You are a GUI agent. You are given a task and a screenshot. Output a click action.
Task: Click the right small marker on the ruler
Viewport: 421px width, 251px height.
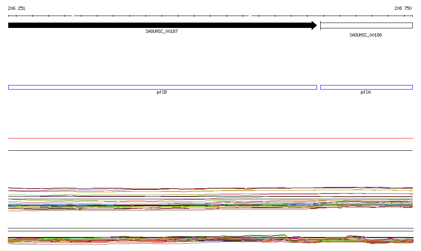pos(250,18)
